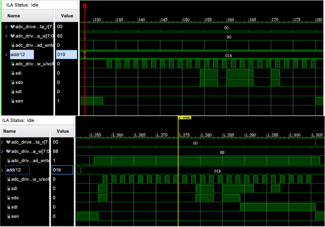This screenshot has height=227, width=325.
Task: Select sdi signal name in upper panel
Action: pyautogui.click(x=18, y=73)
